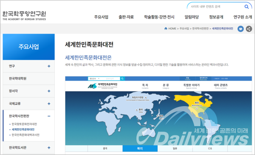Open the 알림마당 top menu
This screenshot has width=255, height=155.
coord(192,17)
